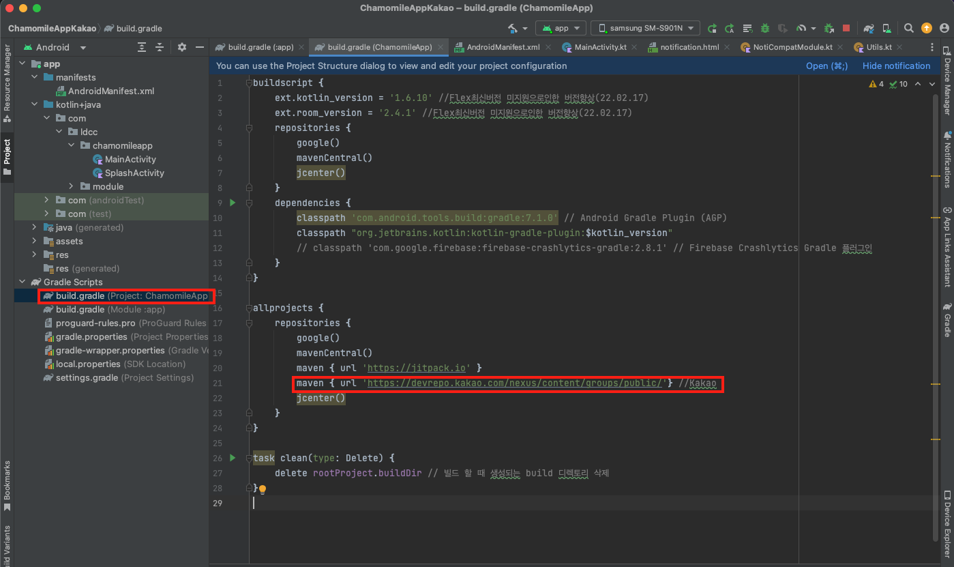Open Project panel gear options
Screen dimensions: 954x567
coord(181,47)
